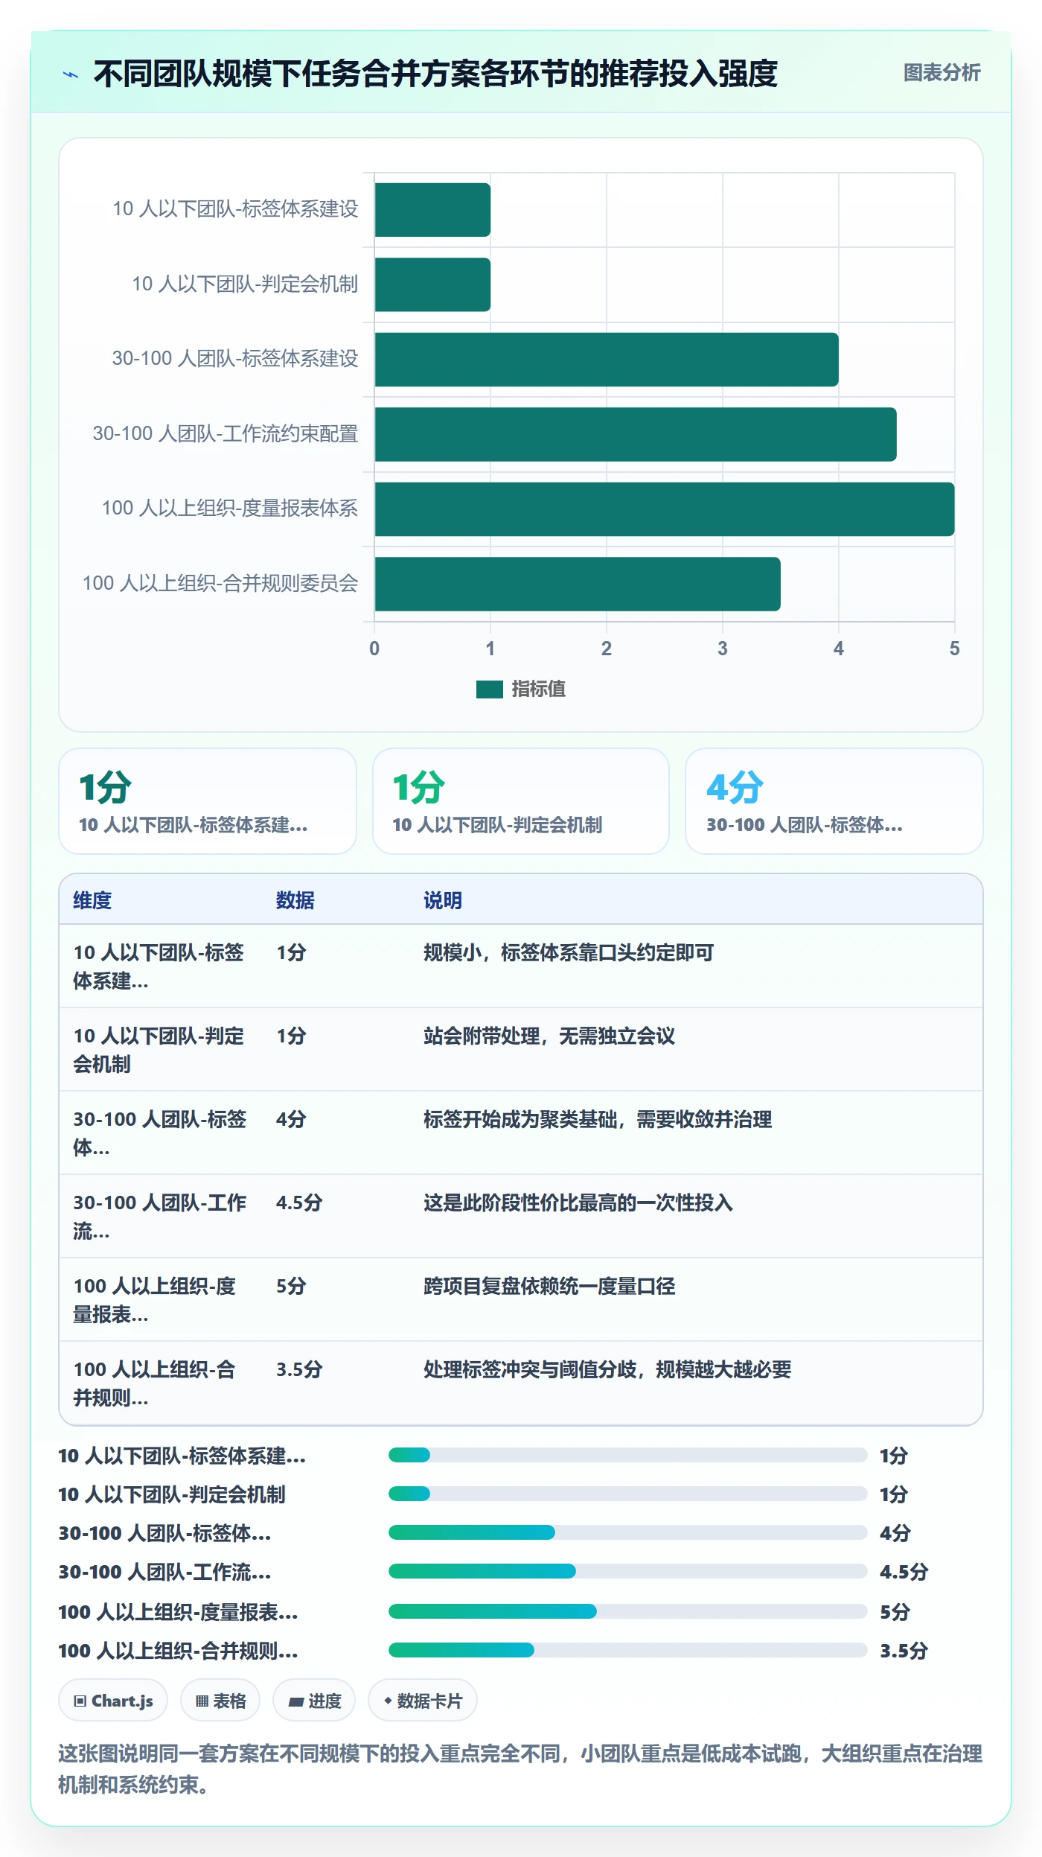The height and width of the screenshot is (1857, 1042).
Task: Click table cell 跨项目复盘依赖统一度量口径
Action: tap(549, 1286)
